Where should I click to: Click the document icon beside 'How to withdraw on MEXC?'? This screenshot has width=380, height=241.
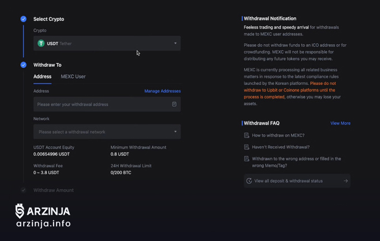click(246, 136)
